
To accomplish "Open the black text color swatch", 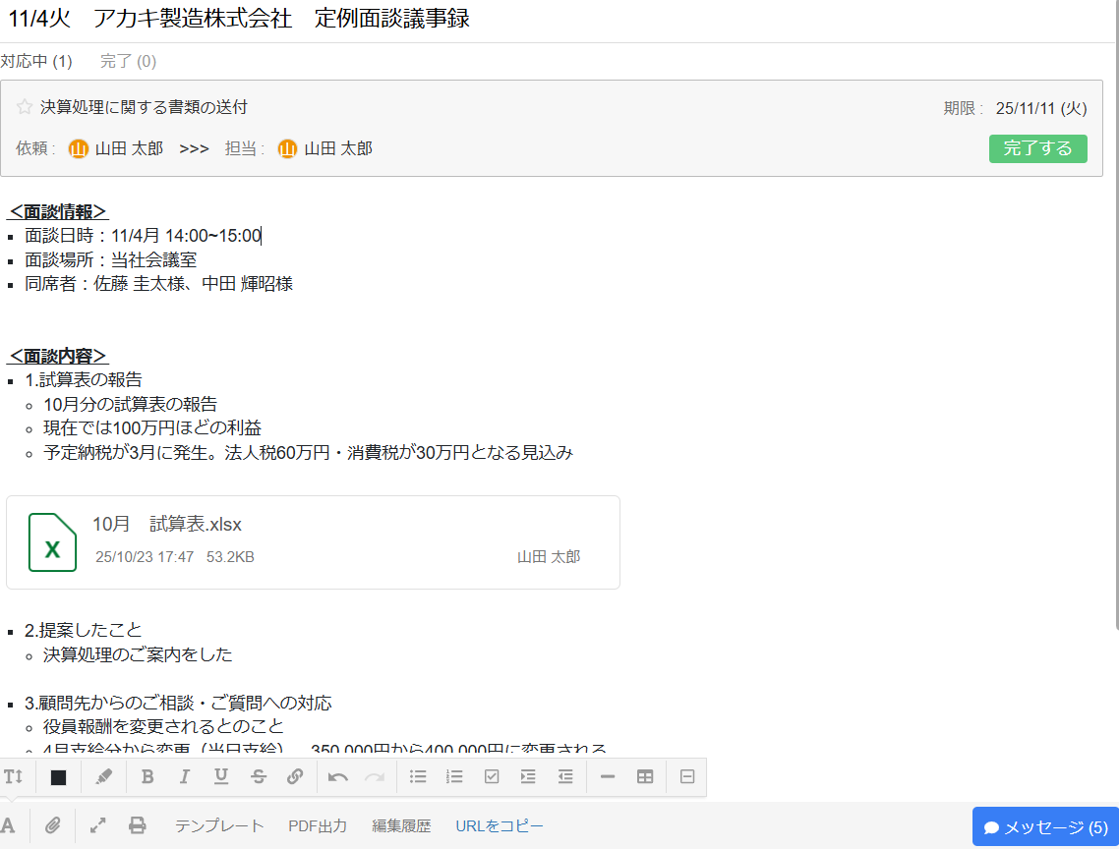I will (58, 777).
